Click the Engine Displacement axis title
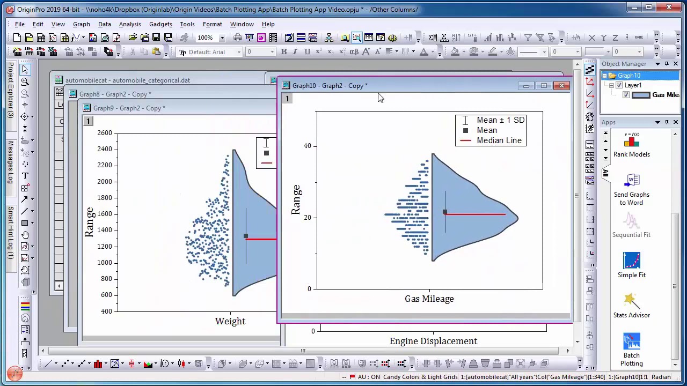The image size is (687, 386). (x=434, y=341)
